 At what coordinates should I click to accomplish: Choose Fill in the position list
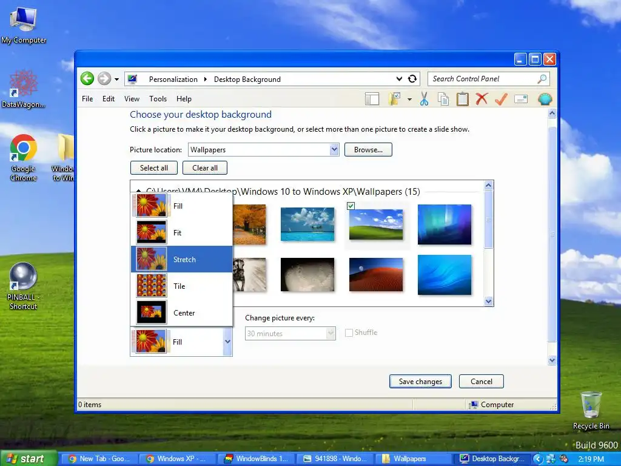pos(181,206)
